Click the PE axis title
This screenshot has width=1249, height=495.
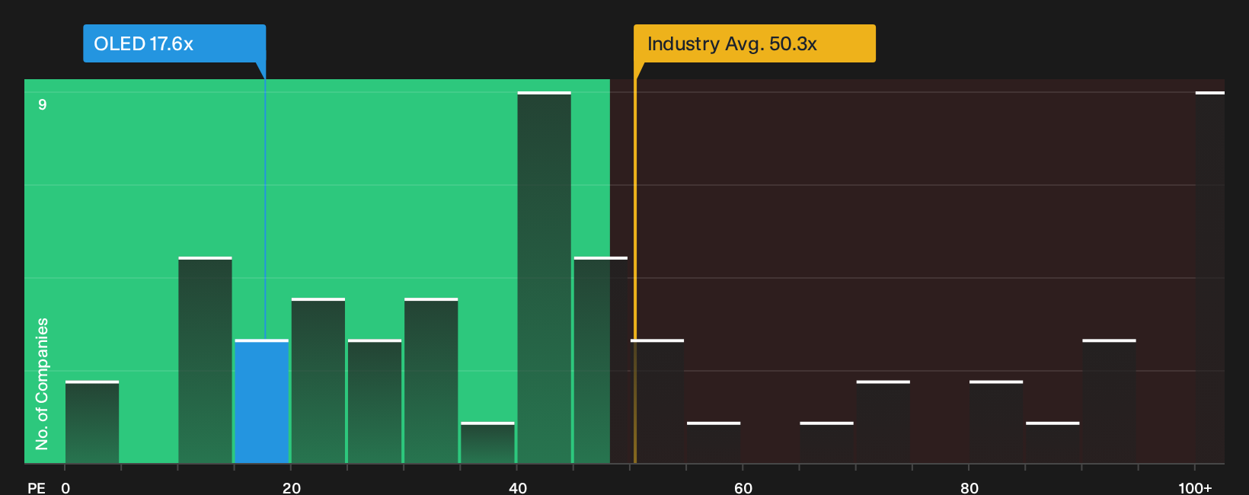click(36, 487)
